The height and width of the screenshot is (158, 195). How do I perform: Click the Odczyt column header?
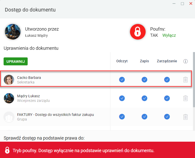pyautogui.click(x=122, y=61)
